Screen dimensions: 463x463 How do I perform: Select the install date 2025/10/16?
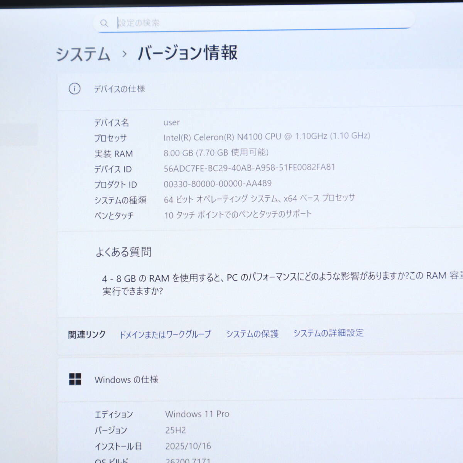coord(188,446)
